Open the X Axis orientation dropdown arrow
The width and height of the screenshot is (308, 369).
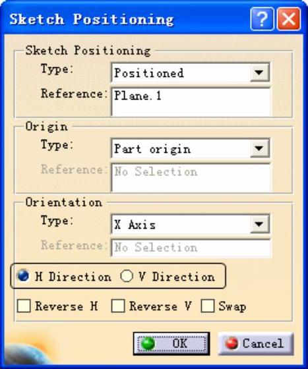(259, 224)
